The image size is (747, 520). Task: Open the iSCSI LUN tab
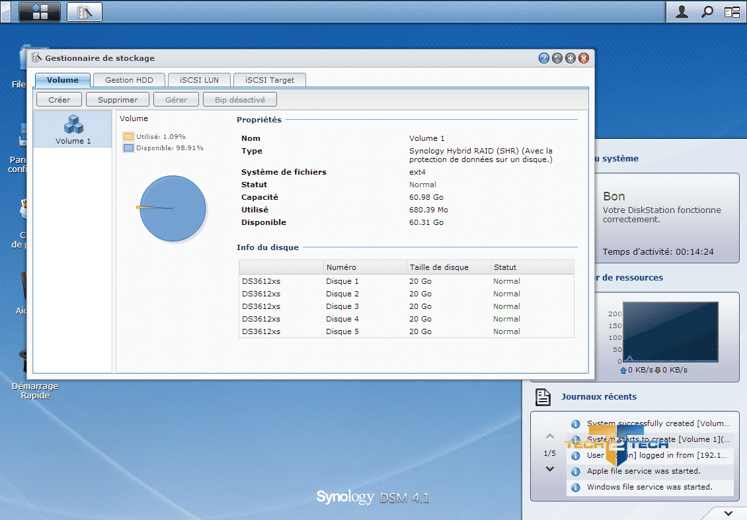[199, 79]
